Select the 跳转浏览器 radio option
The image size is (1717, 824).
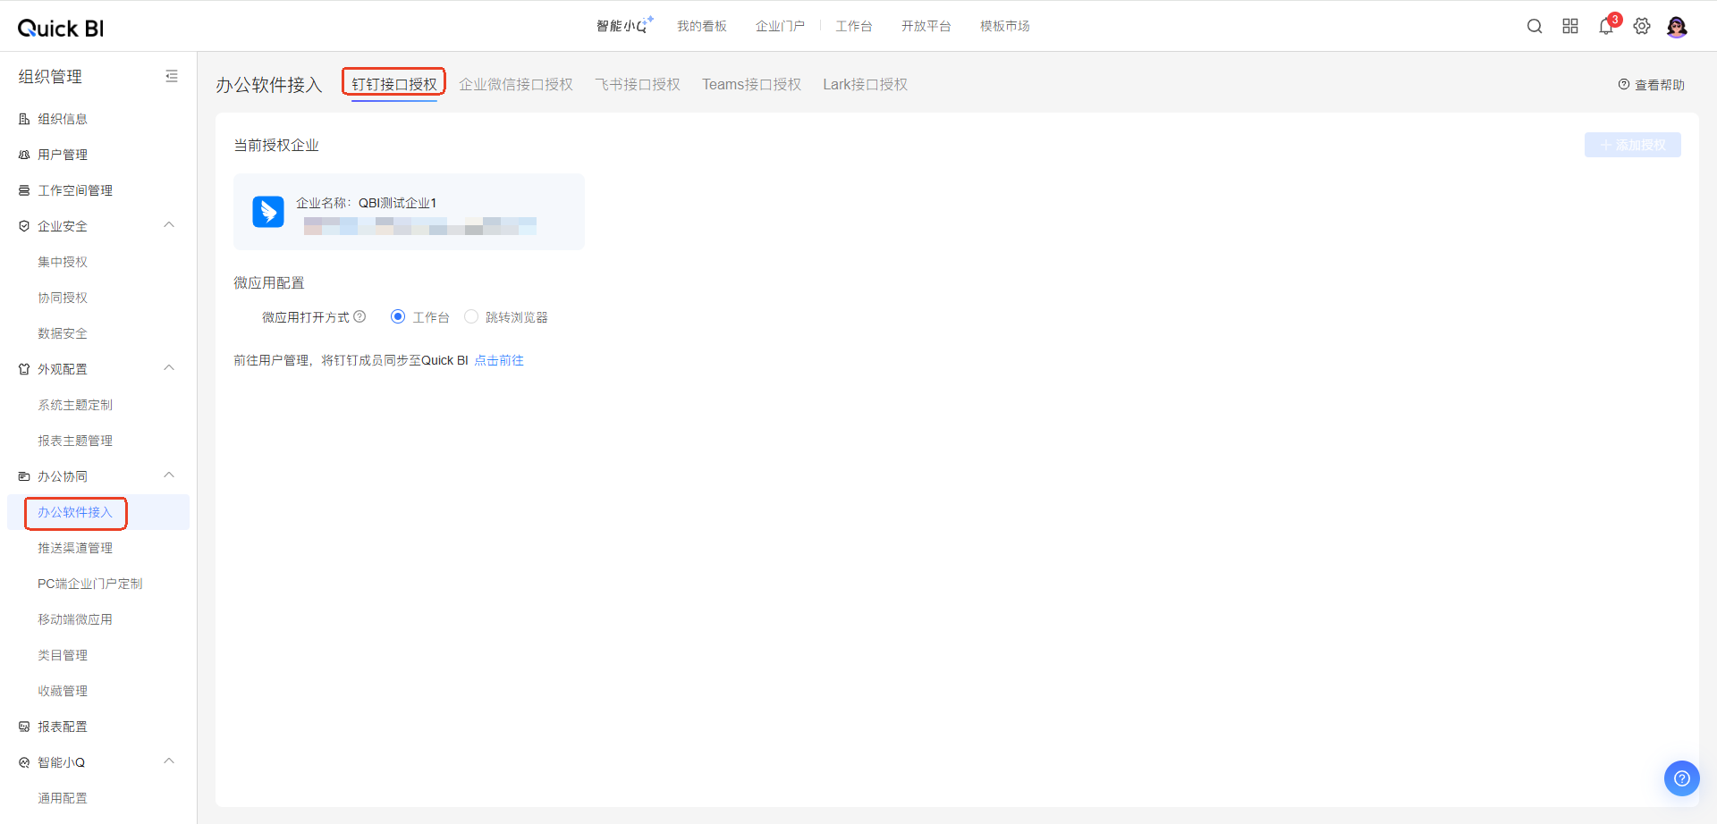click(471, 317)
